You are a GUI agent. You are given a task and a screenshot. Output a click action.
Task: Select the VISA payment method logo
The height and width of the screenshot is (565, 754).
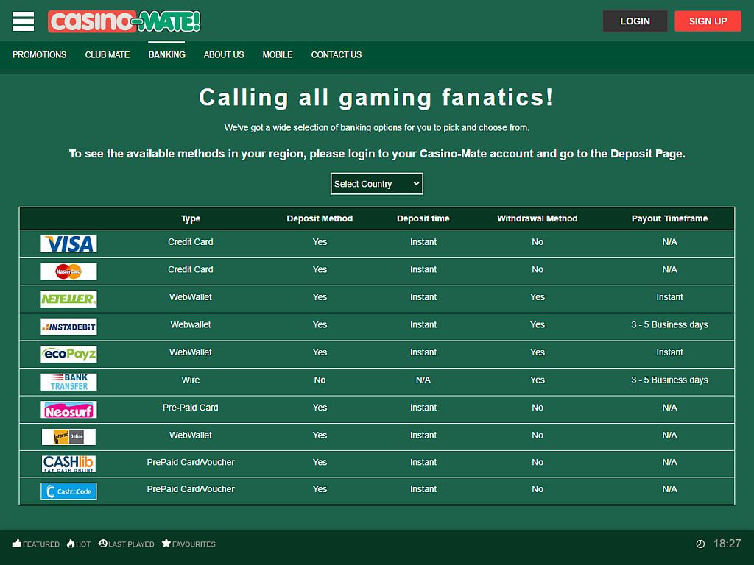click(68, 244)
